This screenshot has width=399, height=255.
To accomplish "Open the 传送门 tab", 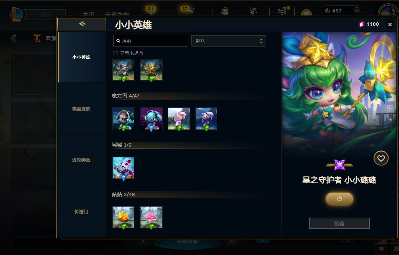I will coord(81,212).
